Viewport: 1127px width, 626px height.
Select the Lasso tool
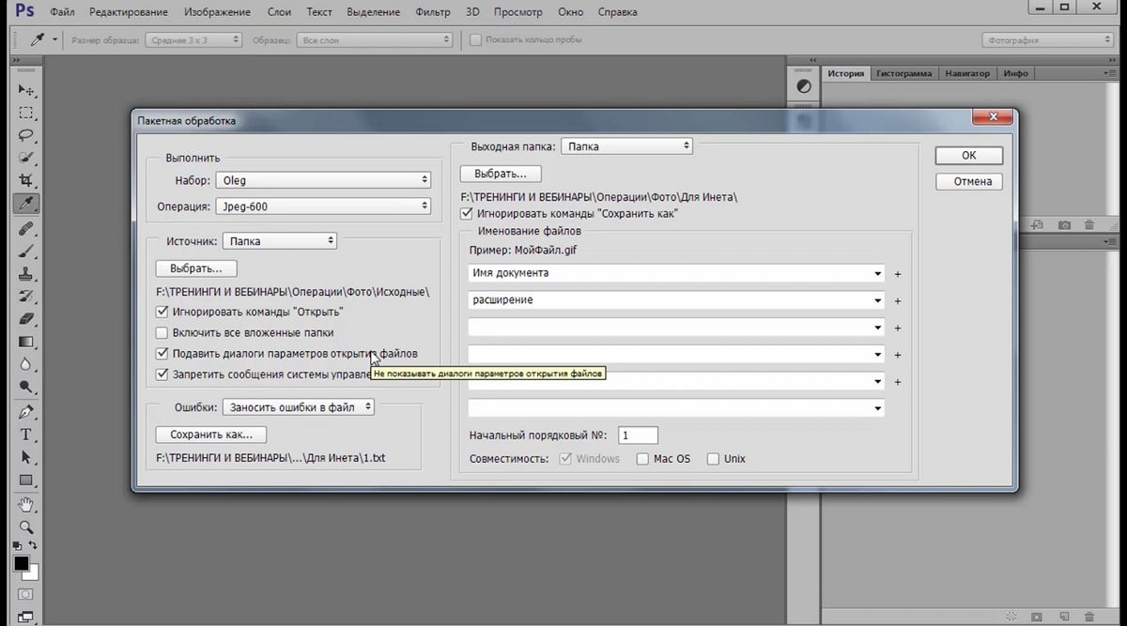[26, 136]
